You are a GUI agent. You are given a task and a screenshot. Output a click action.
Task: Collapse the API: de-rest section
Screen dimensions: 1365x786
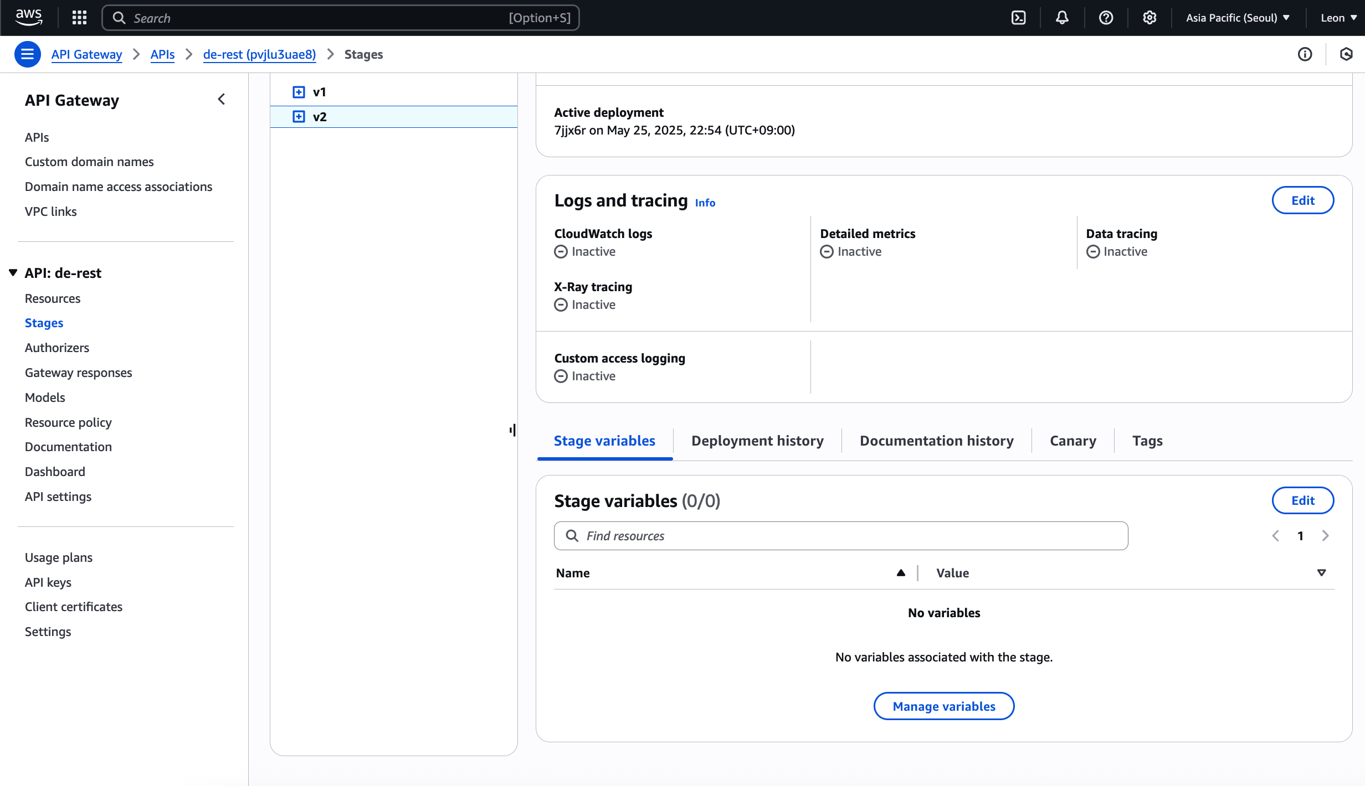13,273
